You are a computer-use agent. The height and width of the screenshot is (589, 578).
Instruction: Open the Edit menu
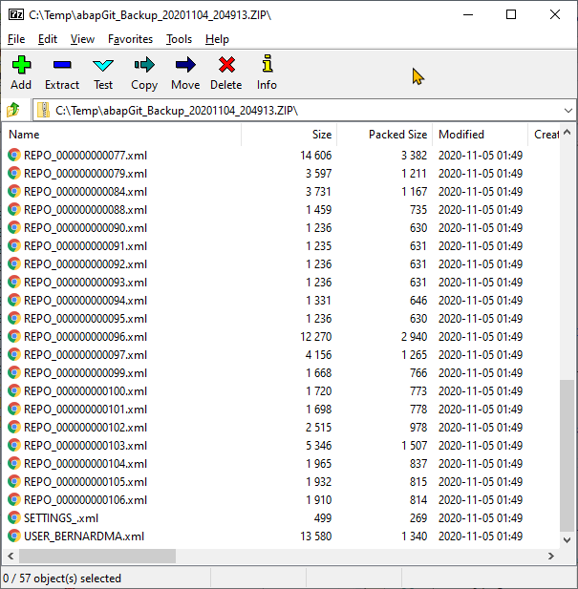48,39
